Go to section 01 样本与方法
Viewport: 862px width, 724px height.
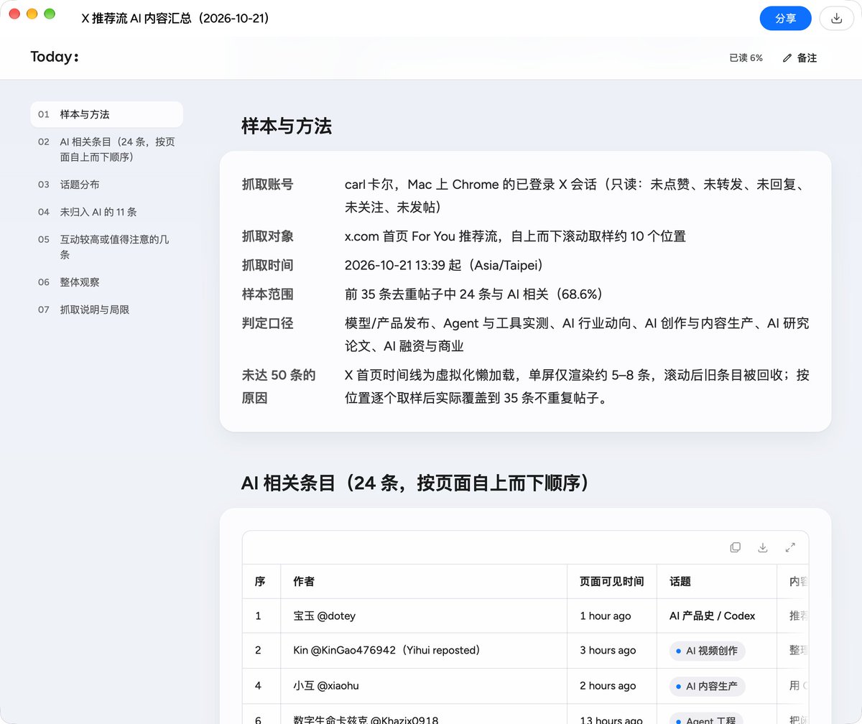(106, 114)
